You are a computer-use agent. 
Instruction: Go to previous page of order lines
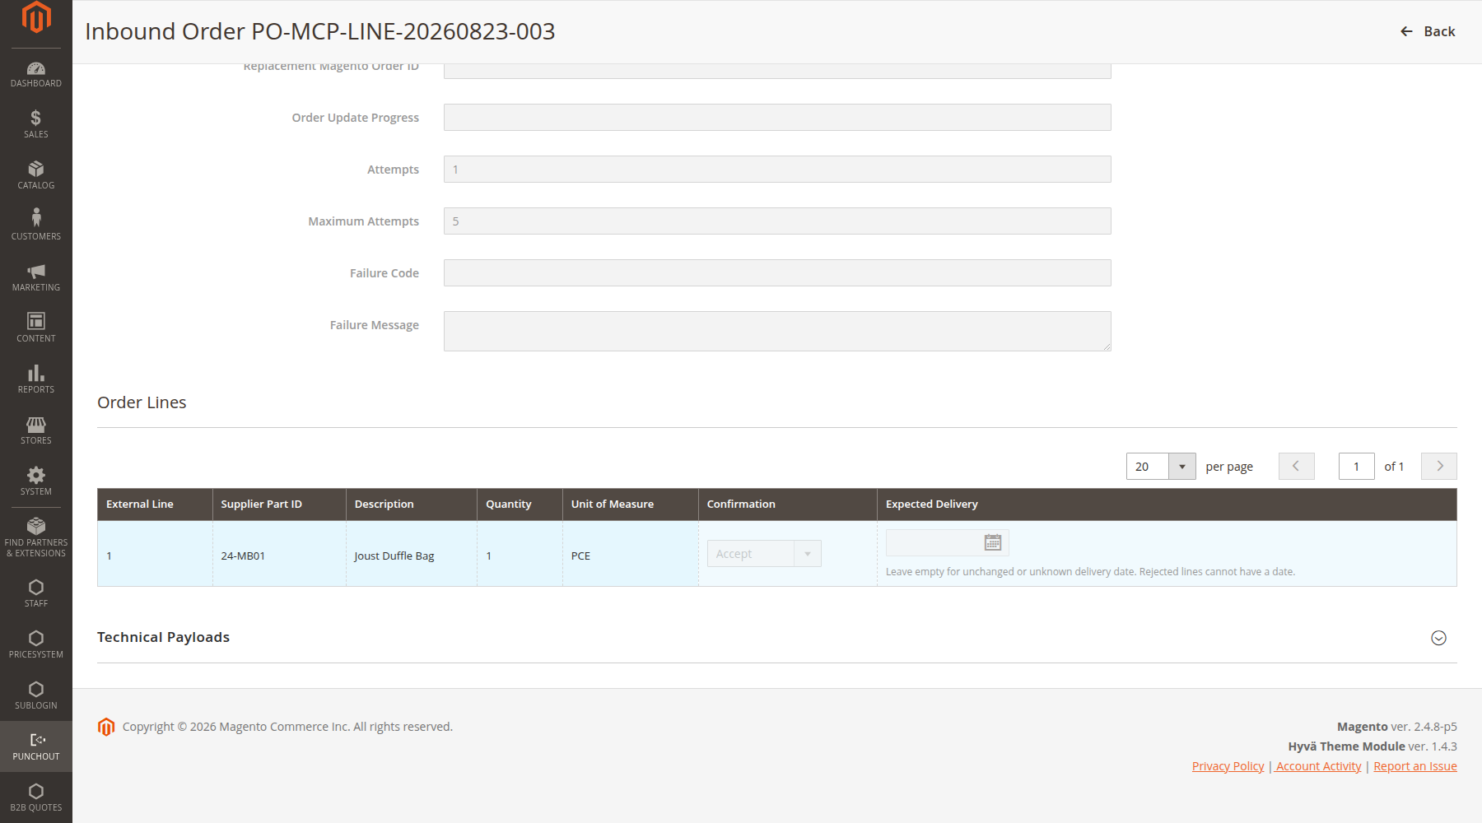1296,467
